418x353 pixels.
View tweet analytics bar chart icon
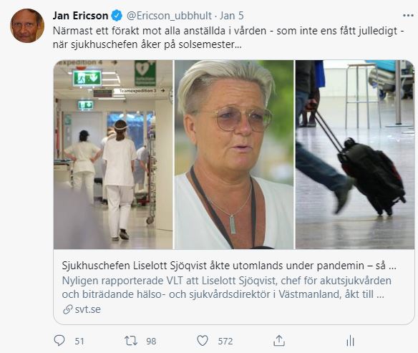pos(350,341)
